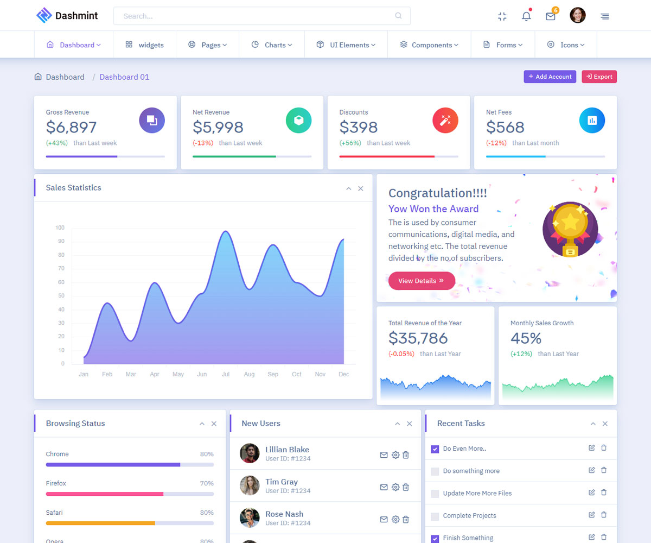Open settings gear for Tim Gray

pos(395,488)
